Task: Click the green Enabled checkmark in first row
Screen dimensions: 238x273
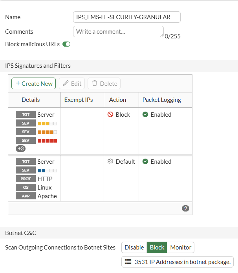Action: (145, 114)
